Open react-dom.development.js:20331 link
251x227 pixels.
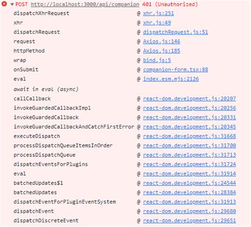(x=190, y=117)
